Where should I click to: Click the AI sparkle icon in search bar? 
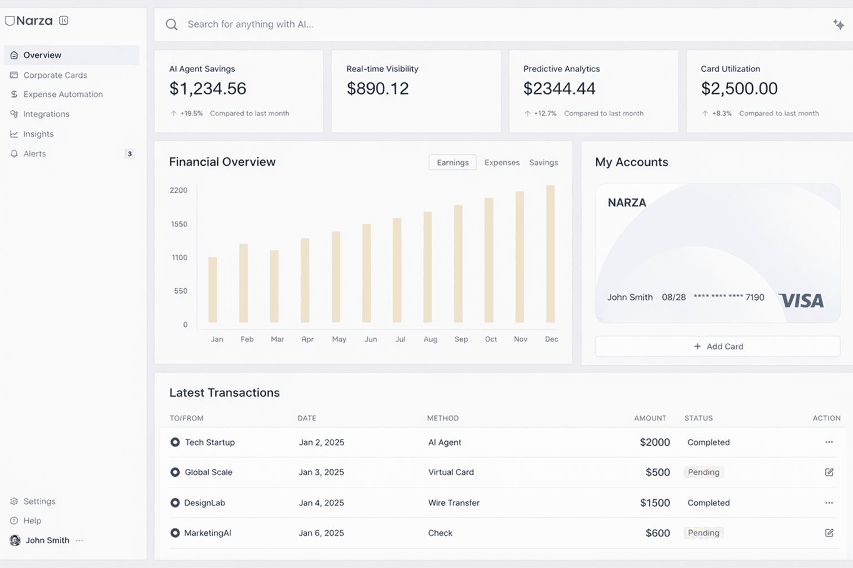[839, 24]
